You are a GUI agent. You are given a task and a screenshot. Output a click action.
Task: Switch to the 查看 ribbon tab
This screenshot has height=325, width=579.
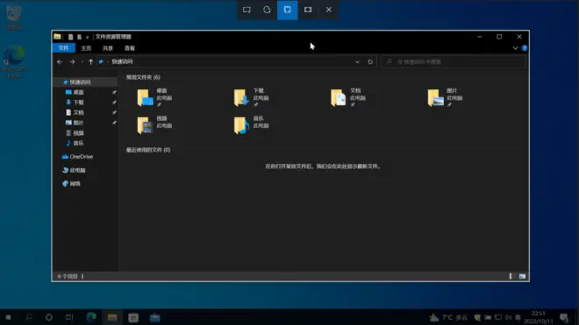point(130,48)
